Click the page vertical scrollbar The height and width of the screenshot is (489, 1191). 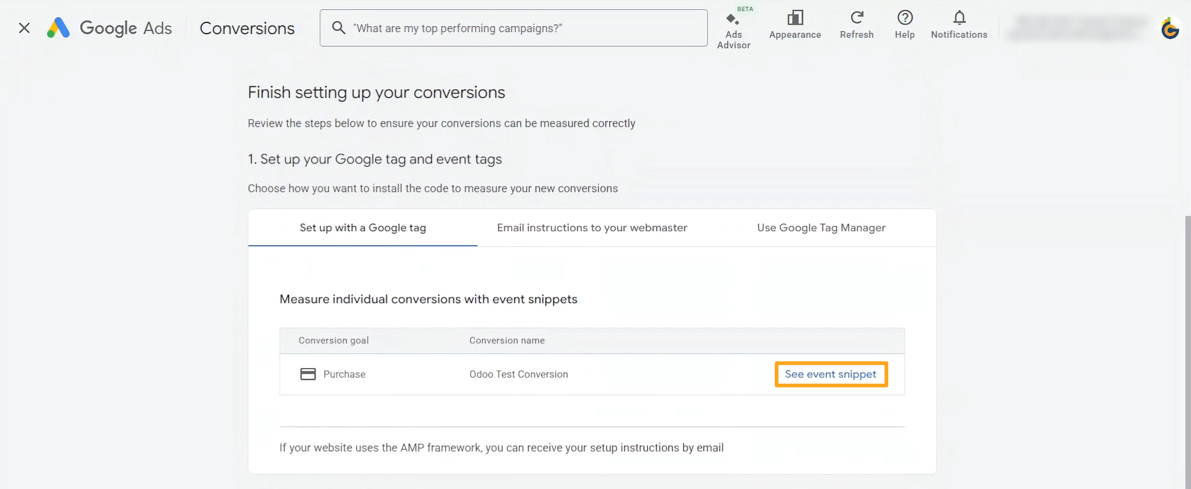(x=1187, y=352)
